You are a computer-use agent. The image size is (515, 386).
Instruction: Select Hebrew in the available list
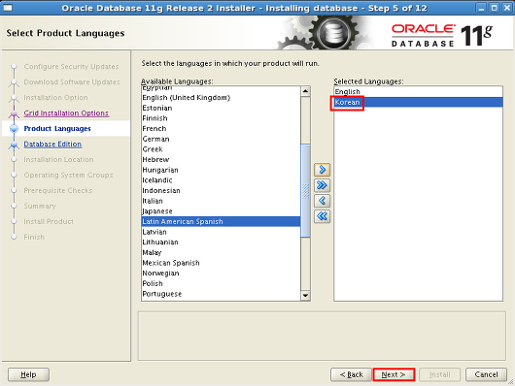[221, 159]
